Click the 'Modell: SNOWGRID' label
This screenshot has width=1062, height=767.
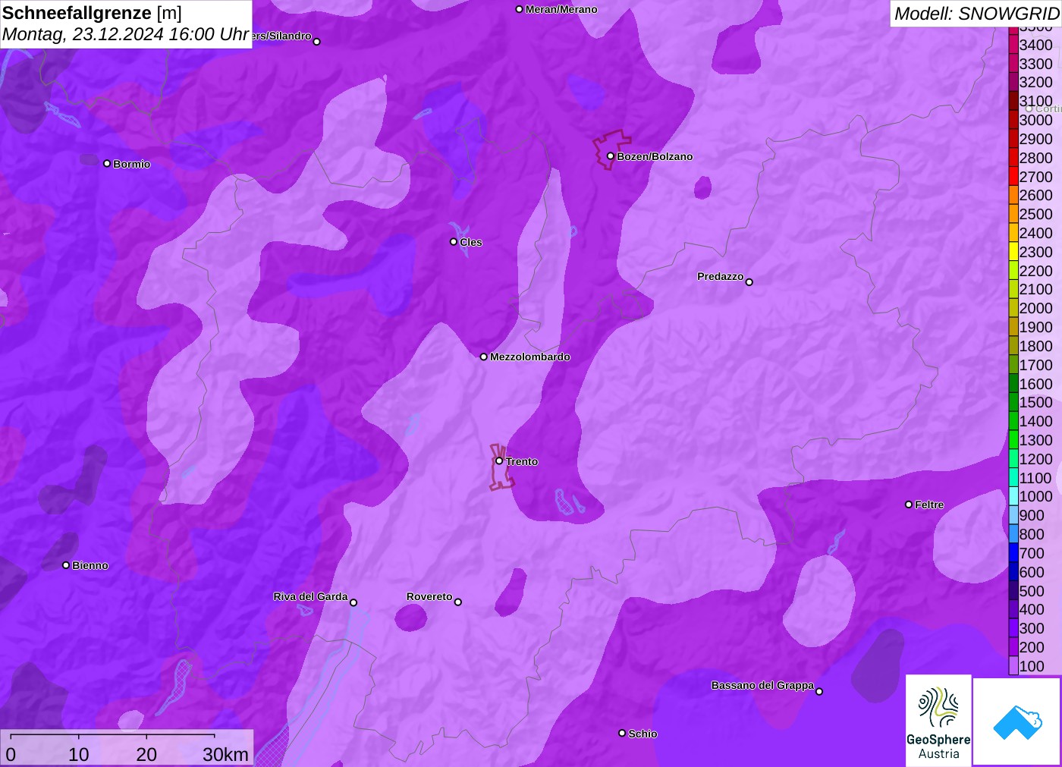pos(977,14)
